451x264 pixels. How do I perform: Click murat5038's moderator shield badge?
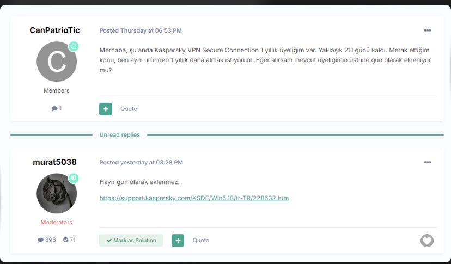[74, 179]
